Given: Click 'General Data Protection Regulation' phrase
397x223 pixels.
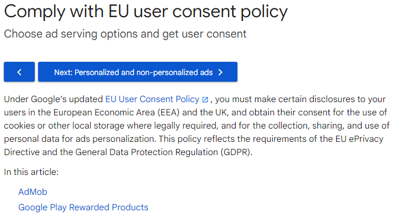Looking at the screenshot, I should [146, 152].
